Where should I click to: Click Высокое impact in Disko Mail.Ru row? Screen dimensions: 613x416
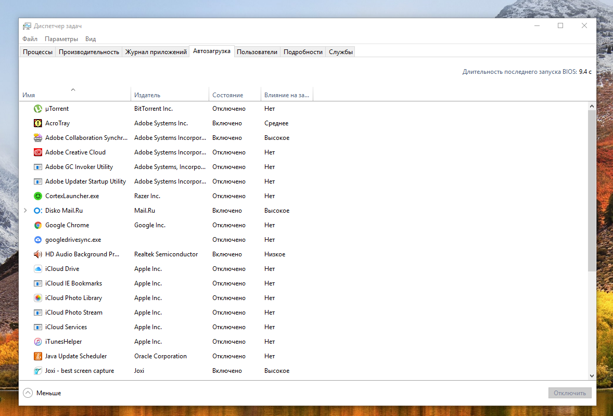coord(277,211)
